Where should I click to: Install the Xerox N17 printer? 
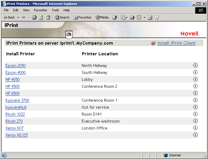[14, 128]
